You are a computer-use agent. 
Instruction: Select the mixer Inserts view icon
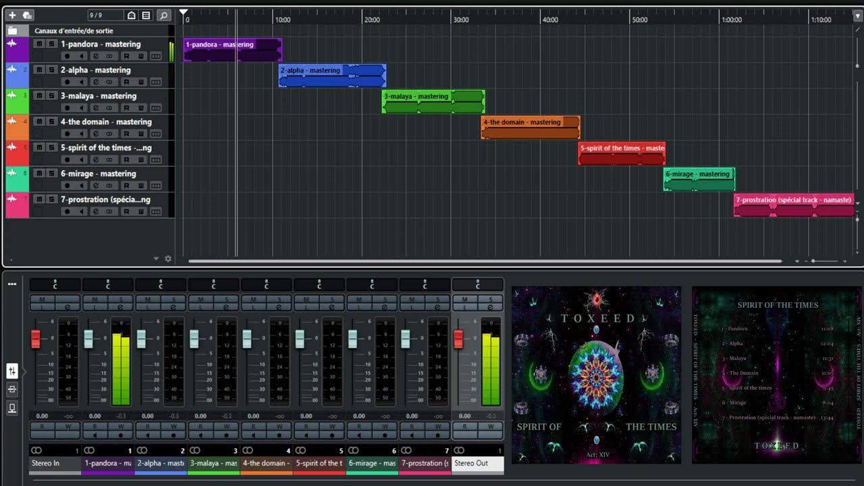pos(12,389)
